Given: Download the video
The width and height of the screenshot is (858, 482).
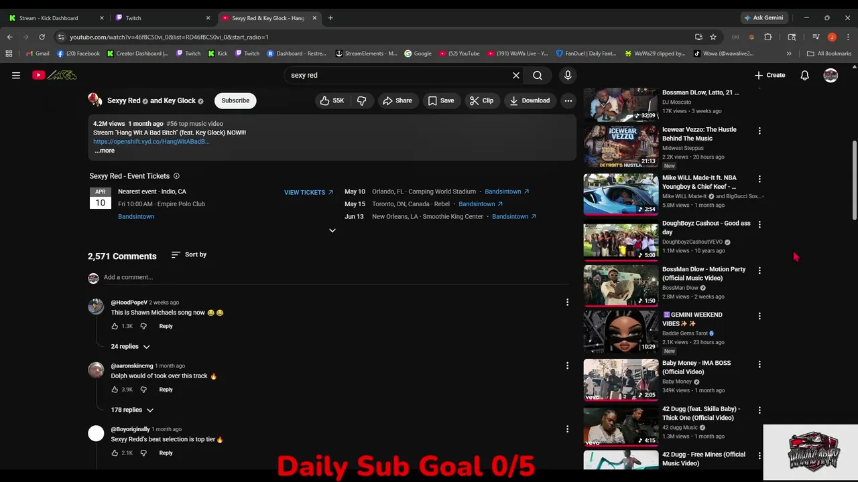Looking at the screenshot, I should [530, 100].
